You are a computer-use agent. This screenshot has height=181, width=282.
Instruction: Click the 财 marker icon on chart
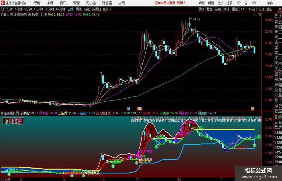128,108
